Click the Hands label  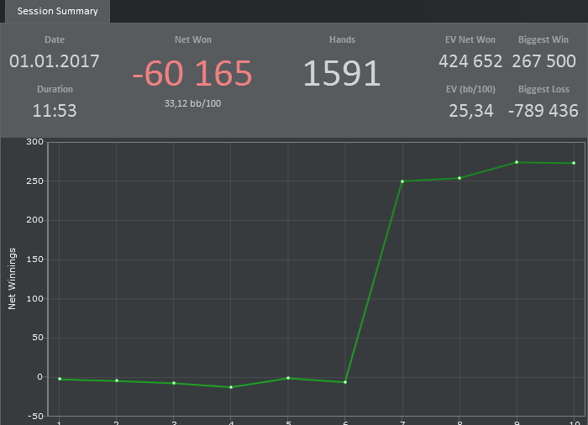tap(342, 39)
